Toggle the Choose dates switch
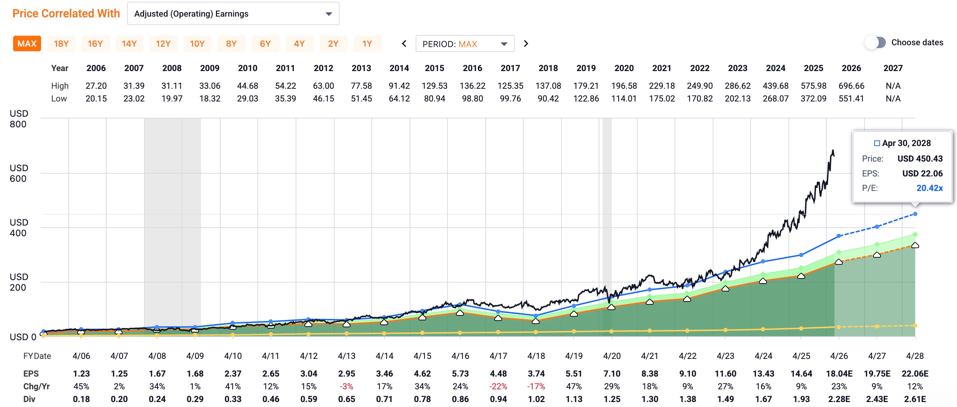Screen dimensions: 957x407 875,42
